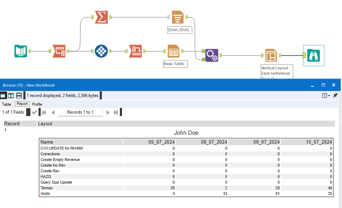Click the Summarize sigma tool on the canvas
Viewport: 342px width, 208px height.
pyautogui.click(x=101, y=17)
